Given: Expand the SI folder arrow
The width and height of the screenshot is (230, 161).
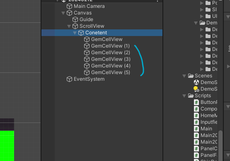Looking at the screenshot, I should click(202, 10).
